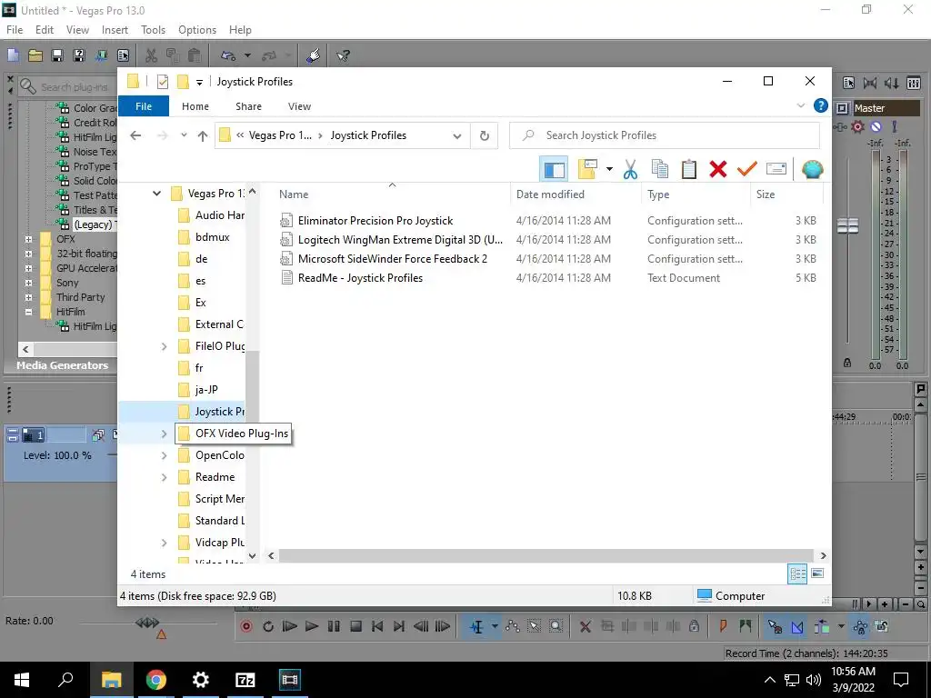The image size is (931, 698).
Task: Expand the Readme folder in tree
Action: (x=164, y=477)
